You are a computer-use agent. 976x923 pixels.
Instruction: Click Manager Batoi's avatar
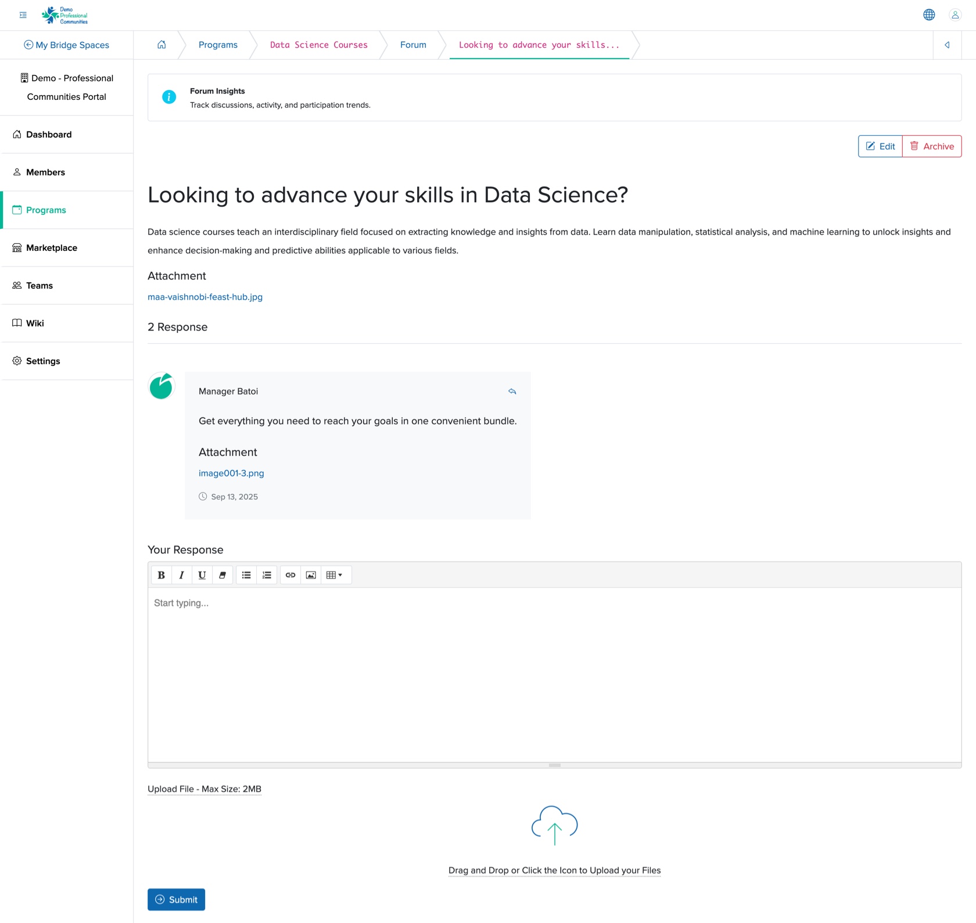(x=162, y=386)
